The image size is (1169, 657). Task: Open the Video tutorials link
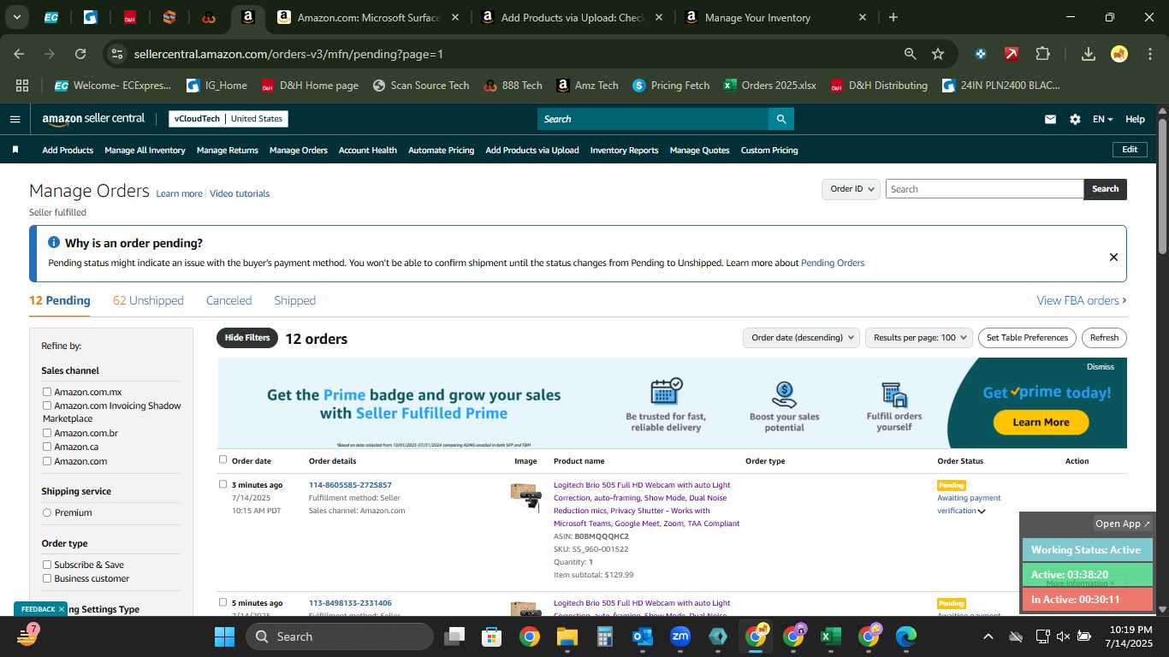pyautogui.click(x=240, y=193)
